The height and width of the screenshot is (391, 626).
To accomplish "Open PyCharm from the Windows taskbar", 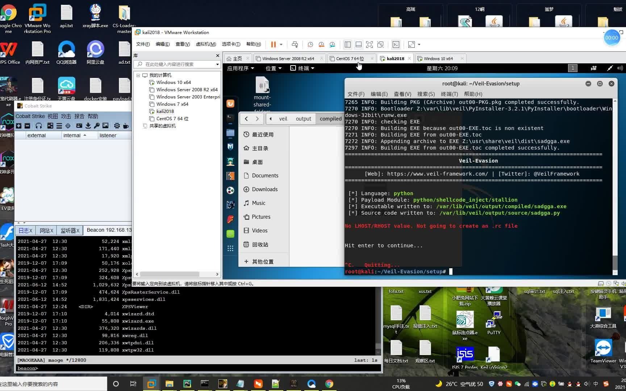I will click(187, 384).
